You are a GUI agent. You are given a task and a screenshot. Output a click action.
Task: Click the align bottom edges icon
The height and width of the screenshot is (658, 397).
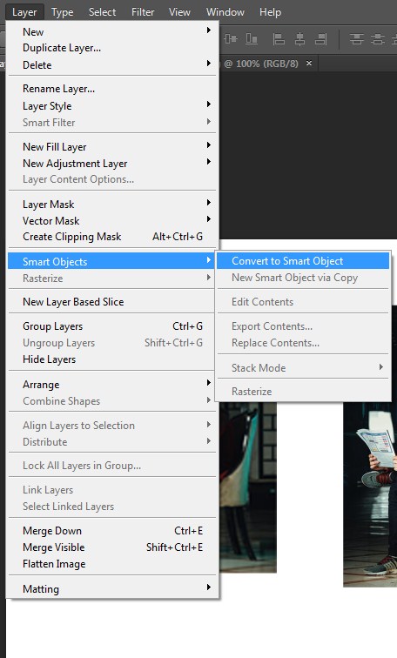[x=252, y=39]
